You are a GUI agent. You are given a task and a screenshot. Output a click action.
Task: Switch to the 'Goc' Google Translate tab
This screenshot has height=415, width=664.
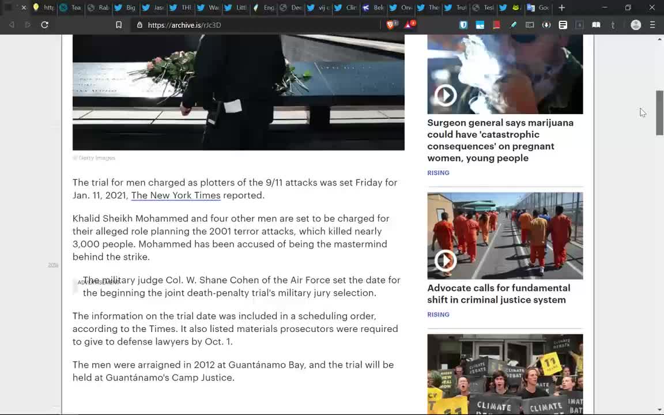click(538, 7)
